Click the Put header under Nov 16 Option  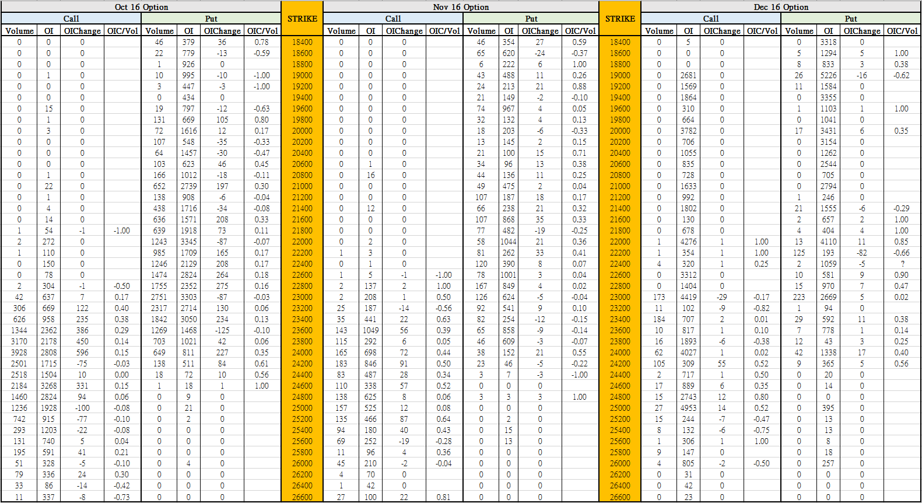531,19
